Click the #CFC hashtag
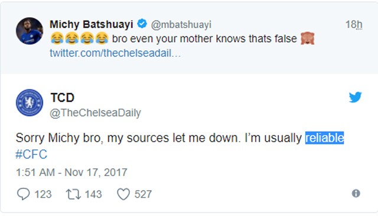The image size is (378, 216). pos(31,154)
